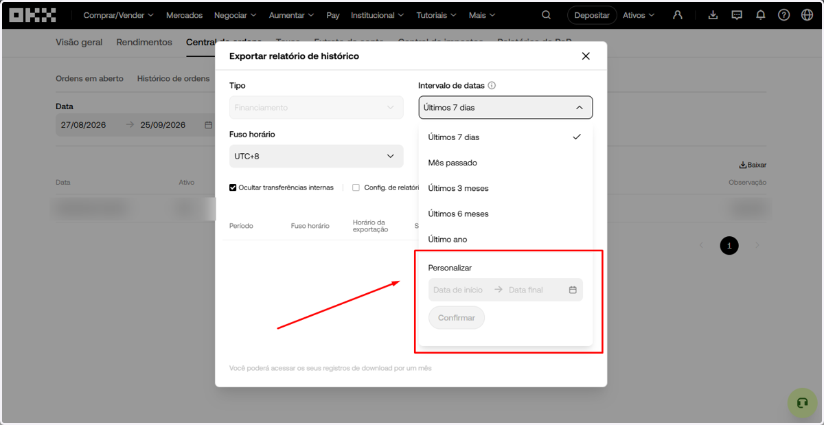Open calendar icon in Personalizar date field

573,290
